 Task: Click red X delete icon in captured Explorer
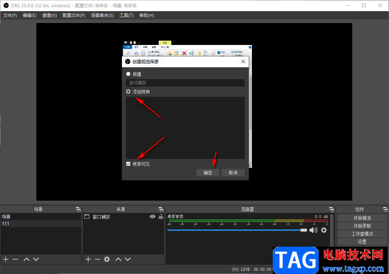click(184, 53)
